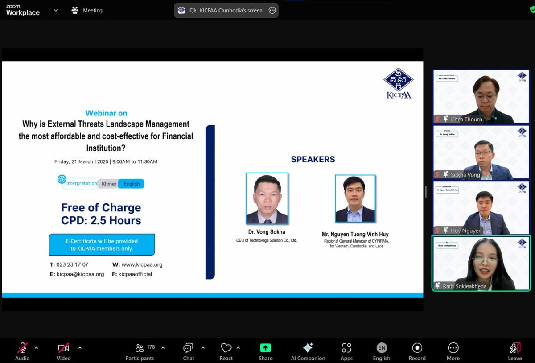
Task: Click 'CEO of Technovage Solution Co., Ltd.' caption
Action: click(x=267, y=240)
